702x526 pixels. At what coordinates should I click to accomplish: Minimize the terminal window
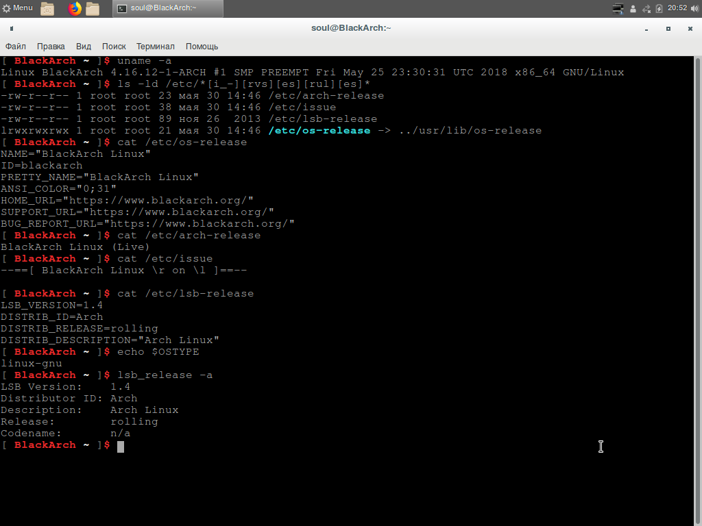click(x=646, y=29)
